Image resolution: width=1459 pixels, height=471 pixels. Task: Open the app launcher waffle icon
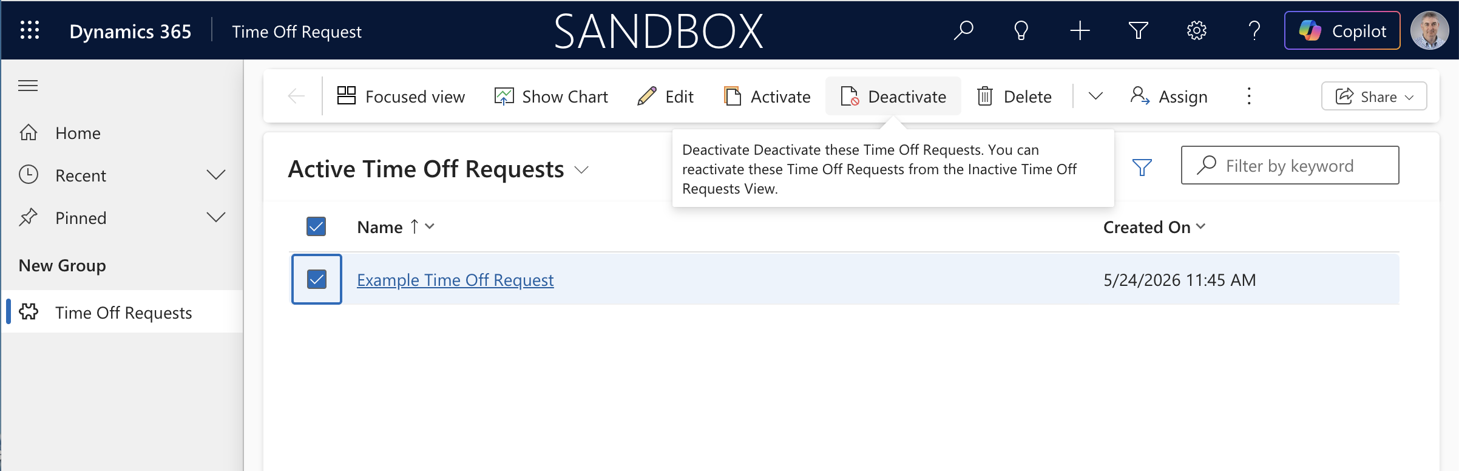(x=29, y=30)
